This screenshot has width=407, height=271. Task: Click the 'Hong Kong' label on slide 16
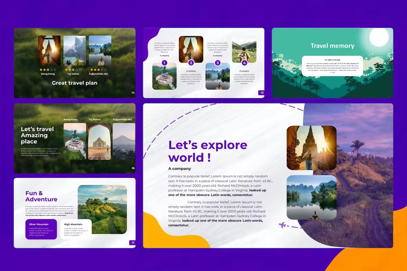coord(70,119)
